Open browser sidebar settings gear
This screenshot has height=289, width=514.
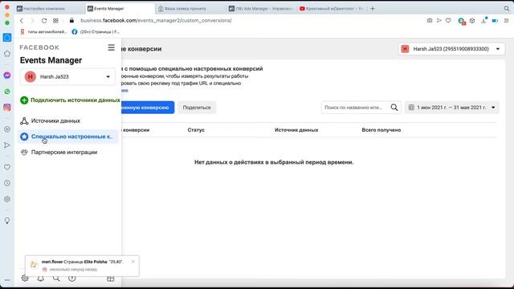pos(7,199)
